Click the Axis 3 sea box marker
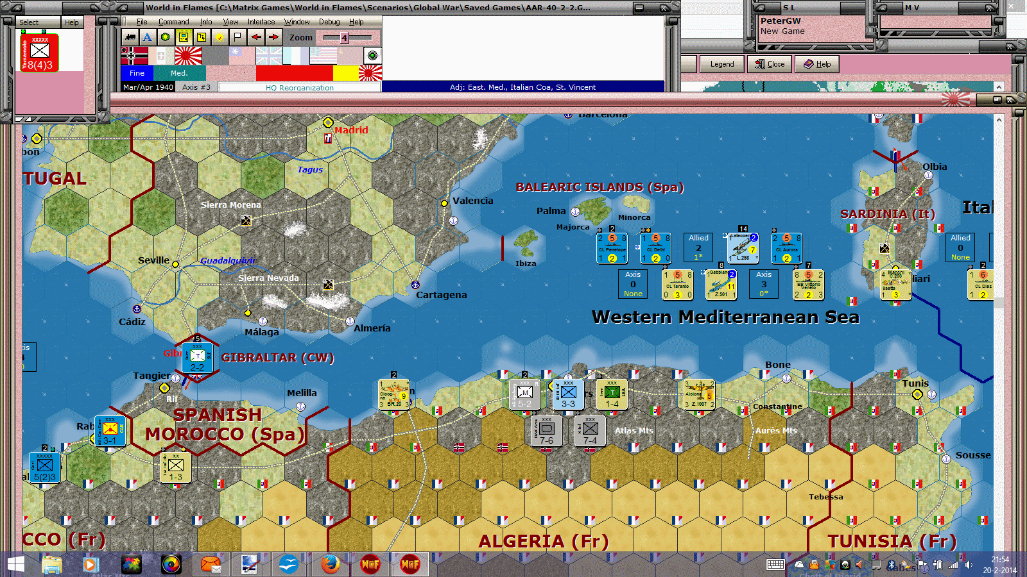 coord(764,284)
